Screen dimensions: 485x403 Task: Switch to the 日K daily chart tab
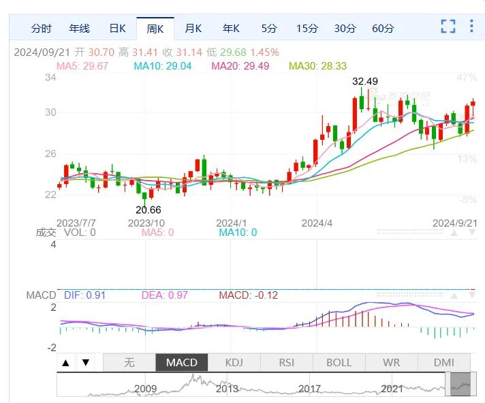point(118,29)
